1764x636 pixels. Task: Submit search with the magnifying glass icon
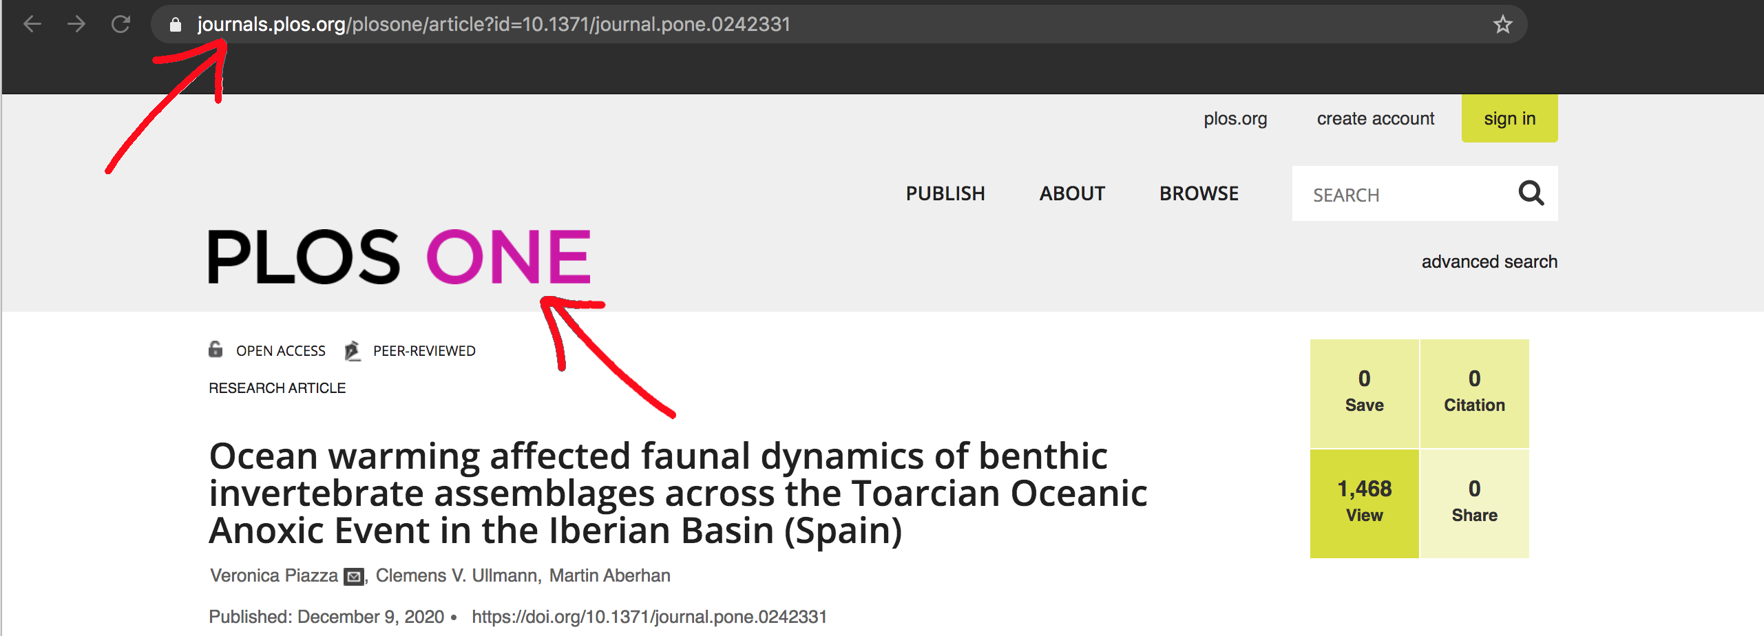[x=1531, y=193]
